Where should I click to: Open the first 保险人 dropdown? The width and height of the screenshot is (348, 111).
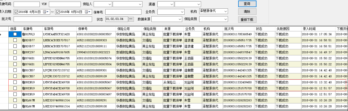tap(103, 4)
